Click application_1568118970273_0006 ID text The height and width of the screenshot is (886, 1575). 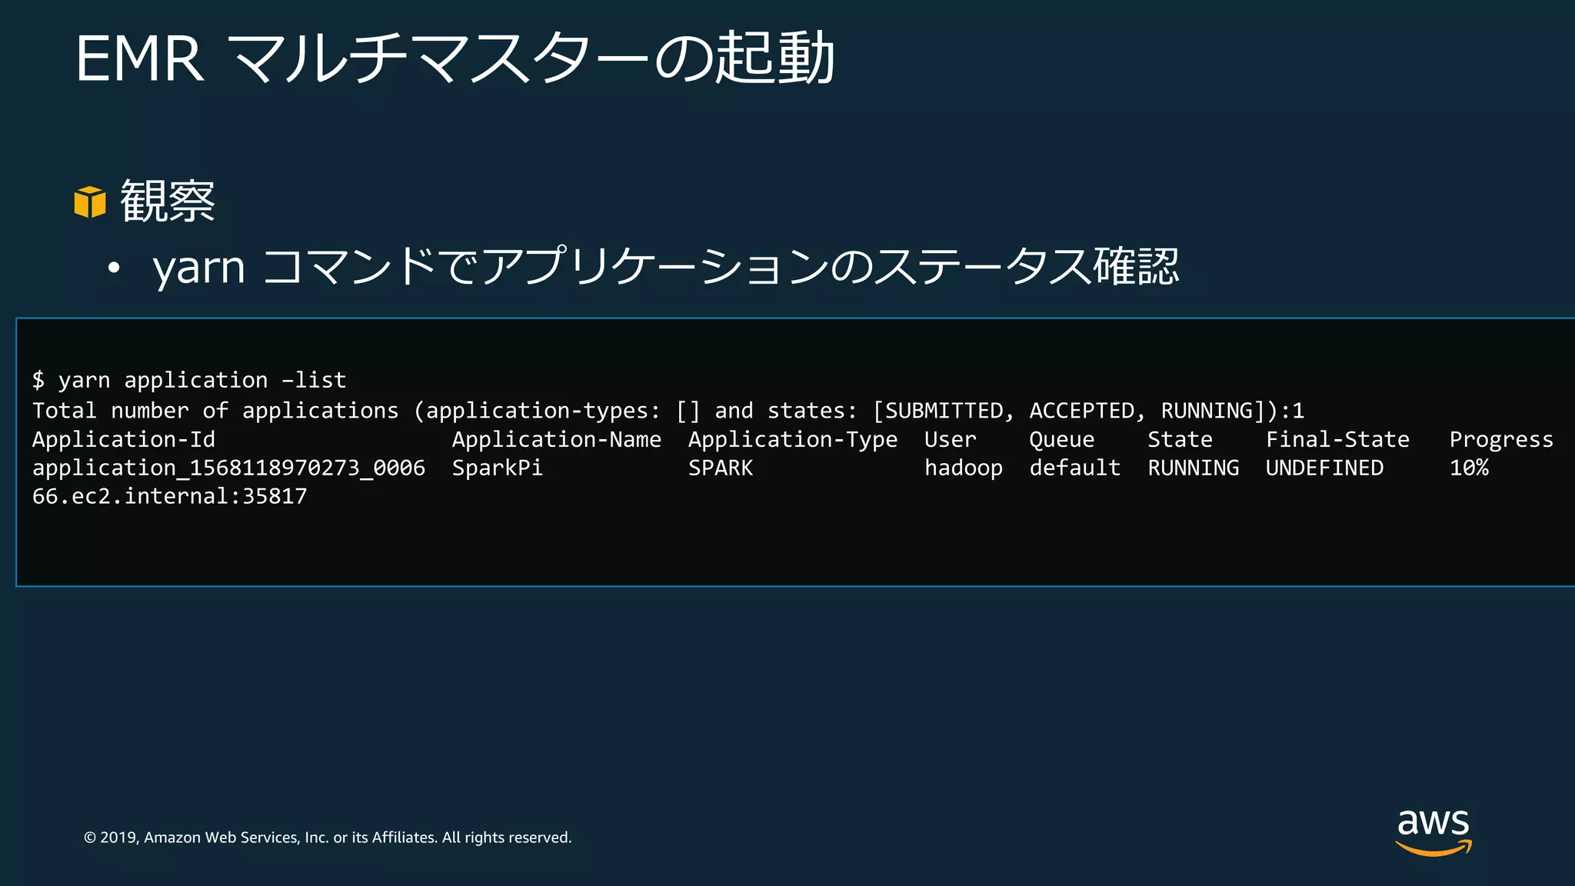click(228, 468)
